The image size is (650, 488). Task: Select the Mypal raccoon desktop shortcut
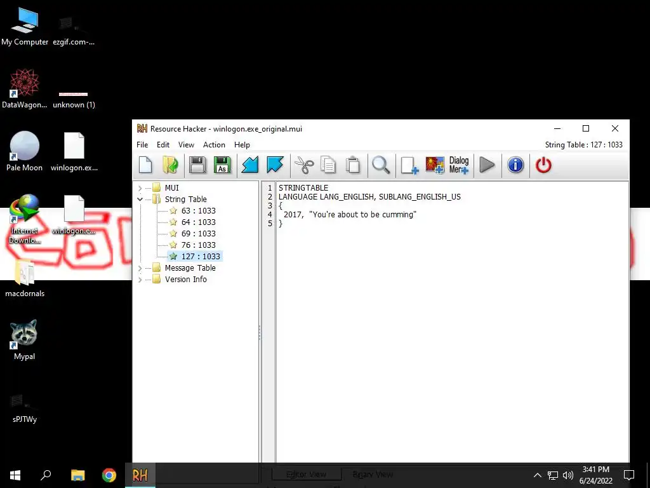tap(25, 341)
